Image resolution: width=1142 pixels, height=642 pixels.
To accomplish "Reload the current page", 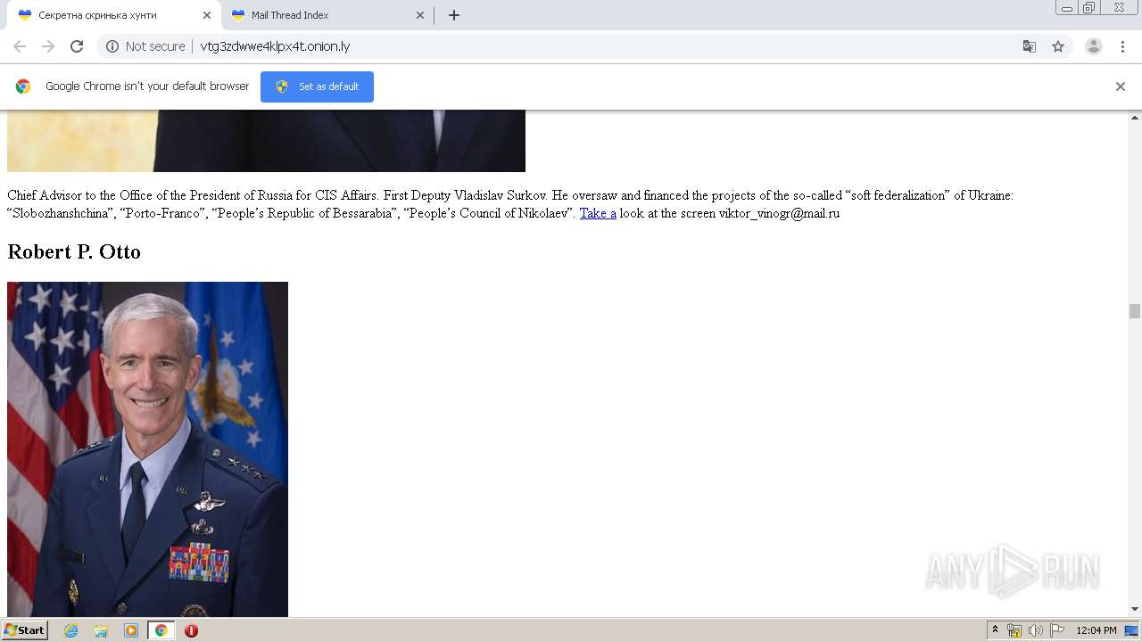I will pyautogui.click(x=77, y=46).
